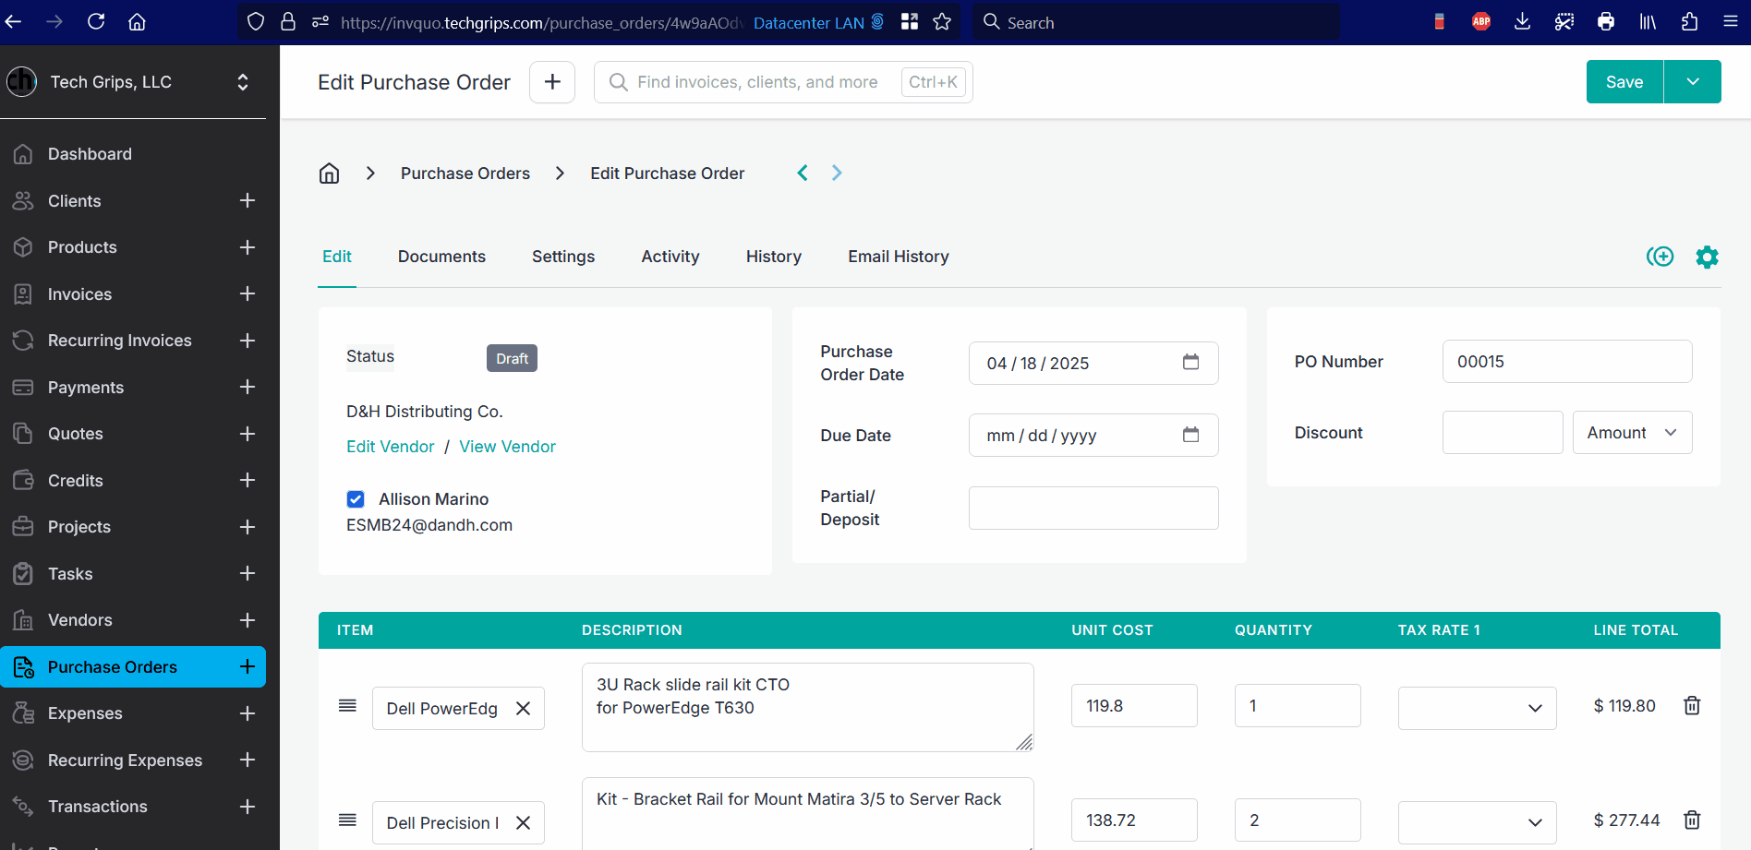This screenshot has width=1751, height=850.
Task: Open Due Date calendar picker
Action: [1191, 434]
